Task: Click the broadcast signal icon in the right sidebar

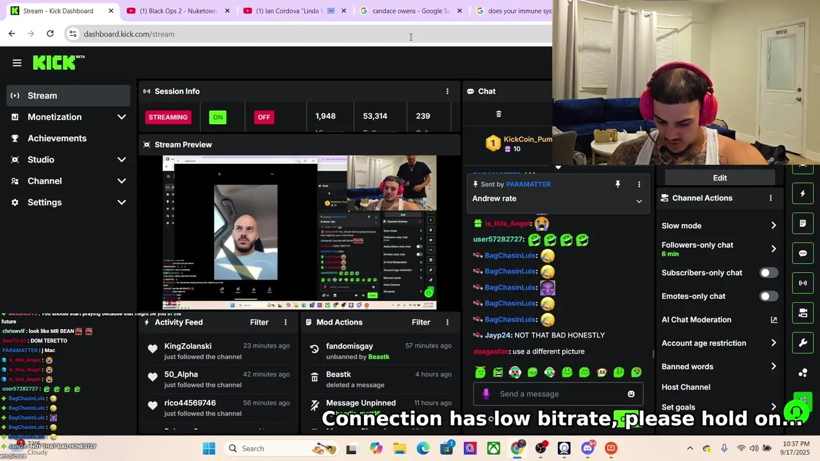Action: (803, 283)
